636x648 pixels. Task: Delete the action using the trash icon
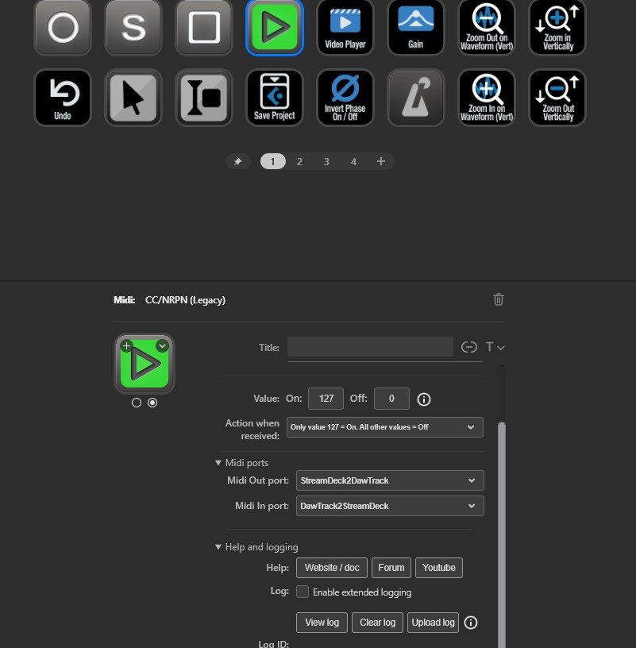tap(499, 299)
